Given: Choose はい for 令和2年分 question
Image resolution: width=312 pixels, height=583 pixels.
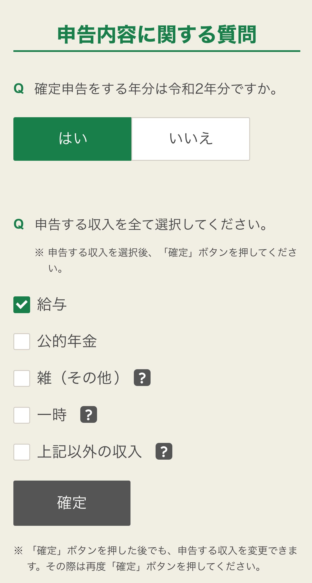Looking at the screenshot, I should [x=72, y=139].
